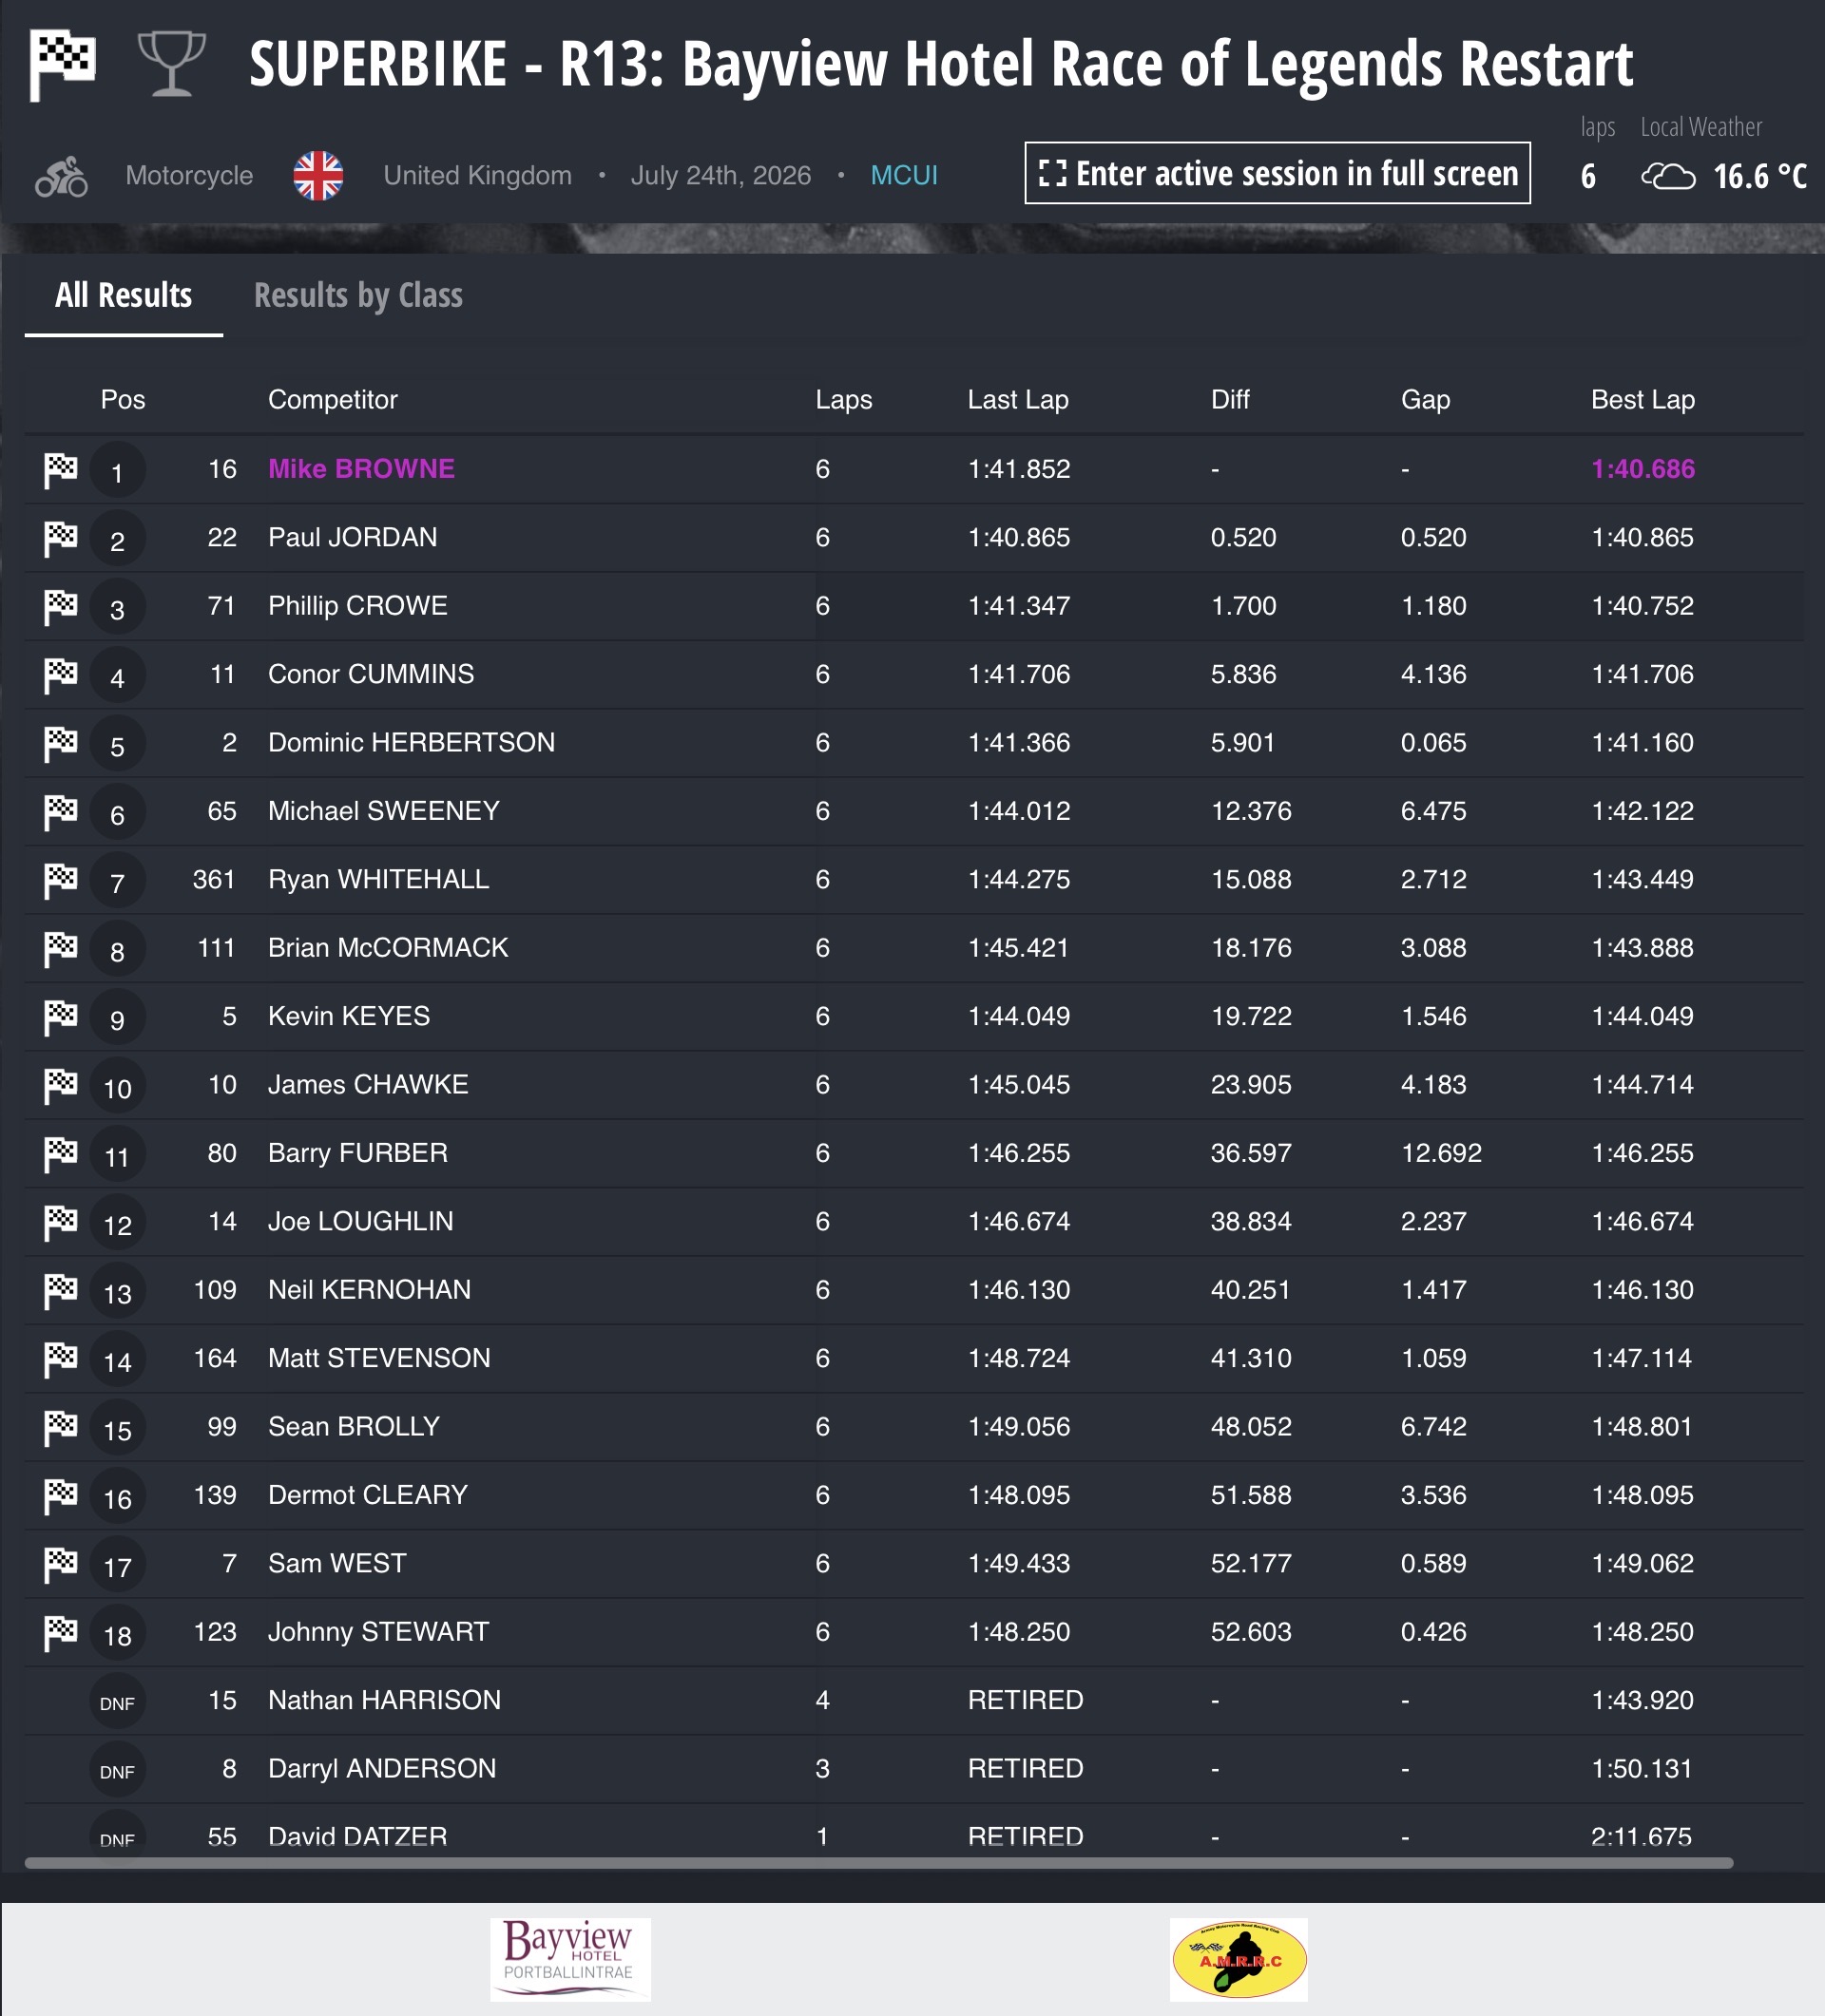Click the Laps column header
This screenshot has width=1825, height=2016.
[x=843, y=400]
